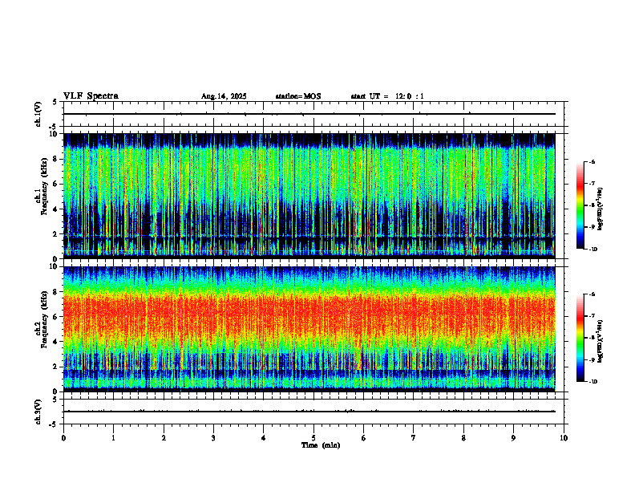The image size is (635, 491).
Task: Click the time axis tick label "2"
Action: 164,438
